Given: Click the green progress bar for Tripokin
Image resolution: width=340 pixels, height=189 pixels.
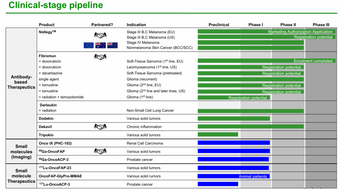Looking at the screenshot, I should pyautogui.click(x=218, y=134).
